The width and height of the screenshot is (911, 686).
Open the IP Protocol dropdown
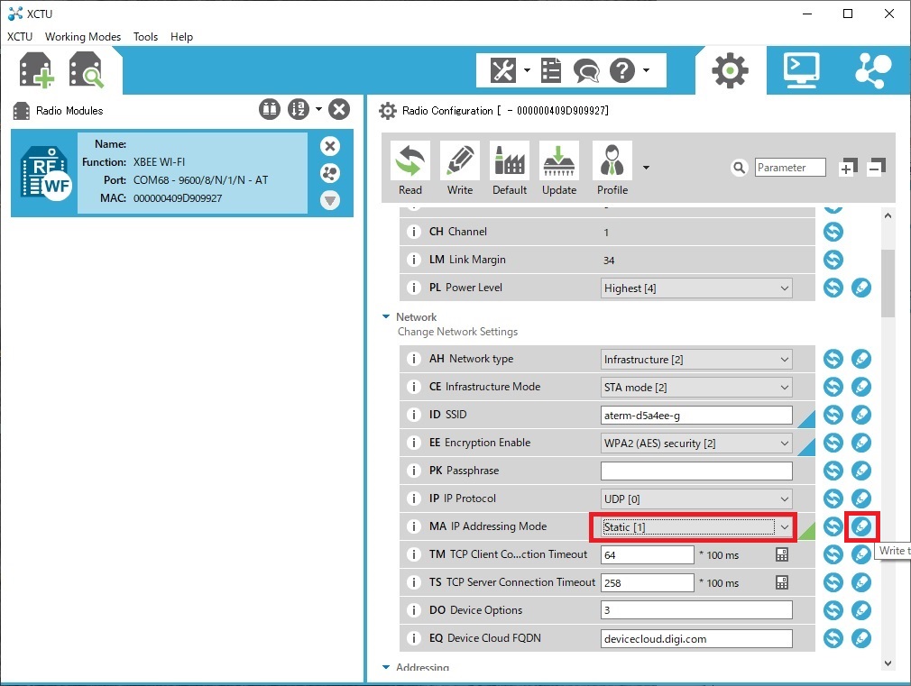coord(783,498)
